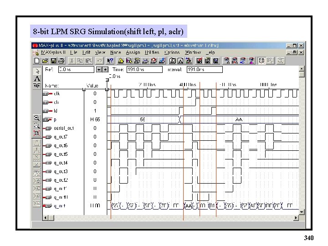Activate context-sensitive help pointer icon
Image resolution: width=328 pixels, height=246 pixels.
[110, 61]
